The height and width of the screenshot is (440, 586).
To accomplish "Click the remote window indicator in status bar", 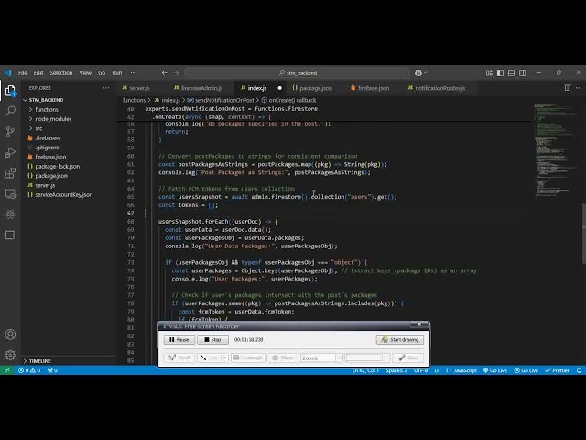I will click(x=7, y=370).
